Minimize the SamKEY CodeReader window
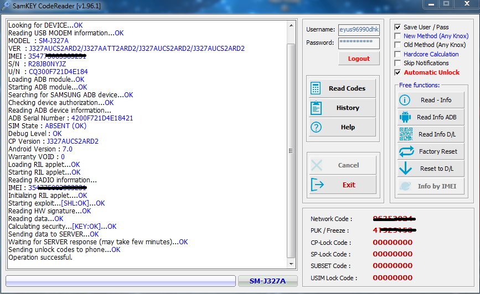 [431, 4]
